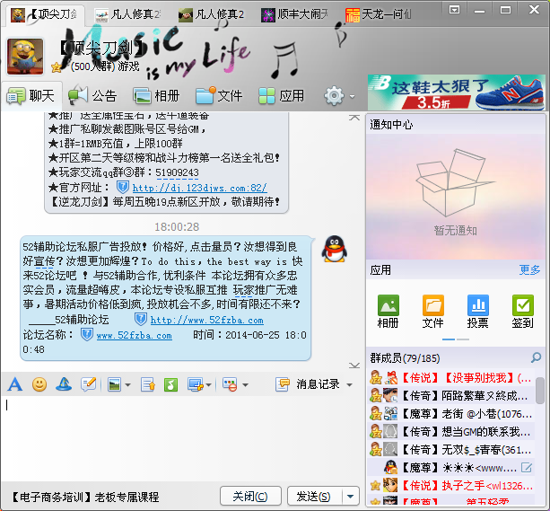Expand screen capture options arrow

coord(209,385)
